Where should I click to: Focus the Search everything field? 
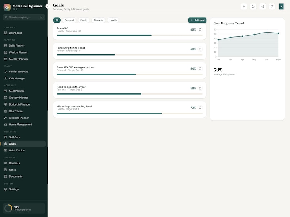click(24, 17)
